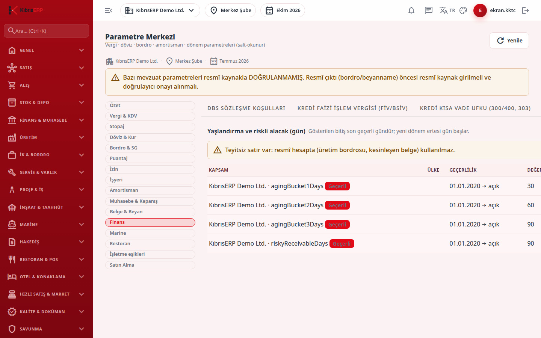This screenshot has height=338, width=541.
Task: Expand the Restoran & POS chevron
Action: (82, 260)
